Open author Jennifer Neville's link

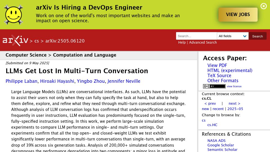pos(124,81)
